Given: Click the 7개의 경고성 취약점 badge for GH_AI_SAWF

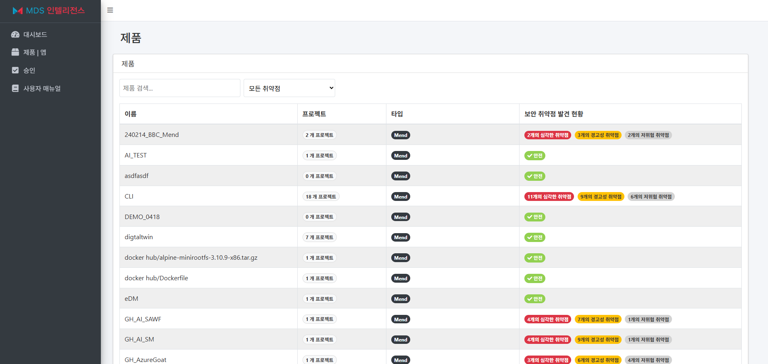Looking at the screenshot, I should pyautogui.click(x=598, y=319).
